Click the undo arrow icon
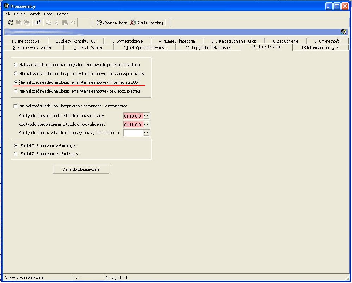Screen dimensions: 352x283 (x=73, y=22)
